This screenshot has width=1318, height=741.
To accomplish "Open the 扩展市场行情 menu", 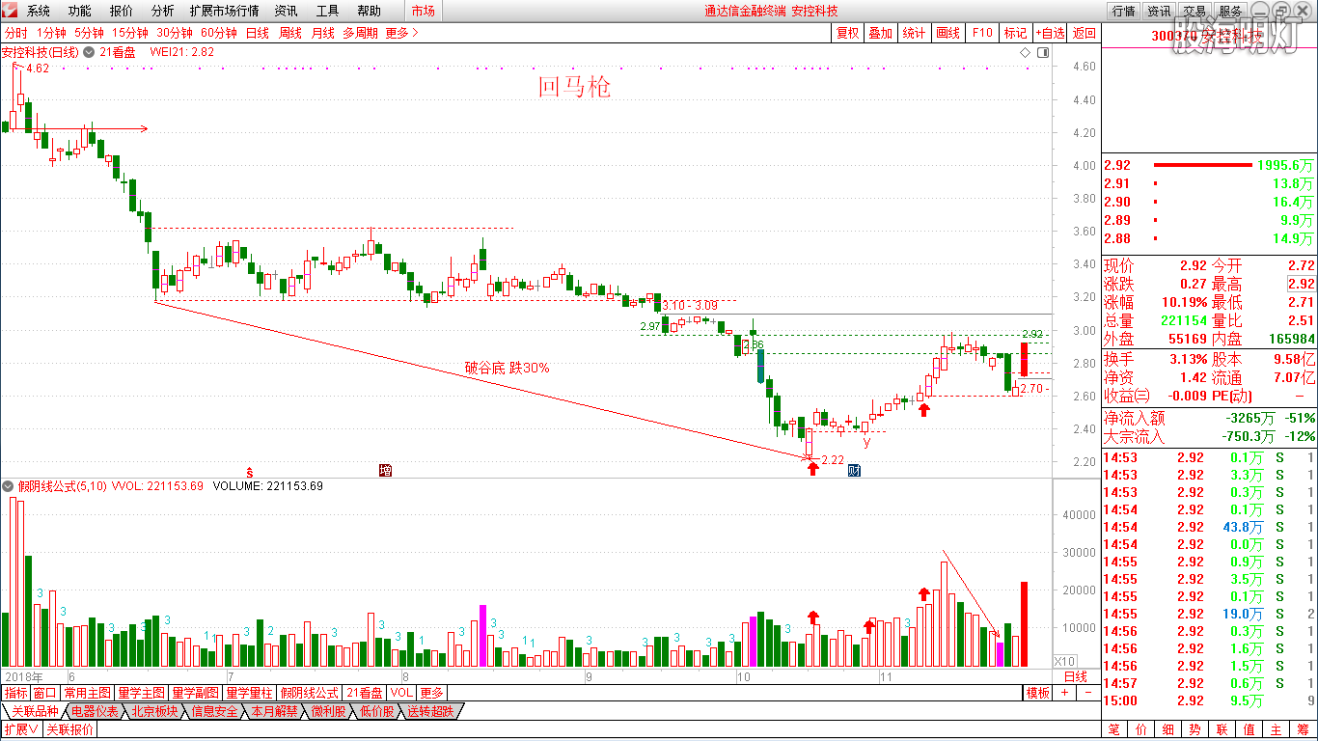I will click(x=224, y=11).
